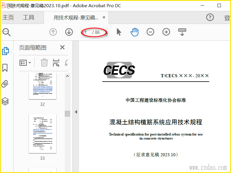Click the thumbnail panel scrollbar handle
This screenshot has width=231, height=173.
68,114
